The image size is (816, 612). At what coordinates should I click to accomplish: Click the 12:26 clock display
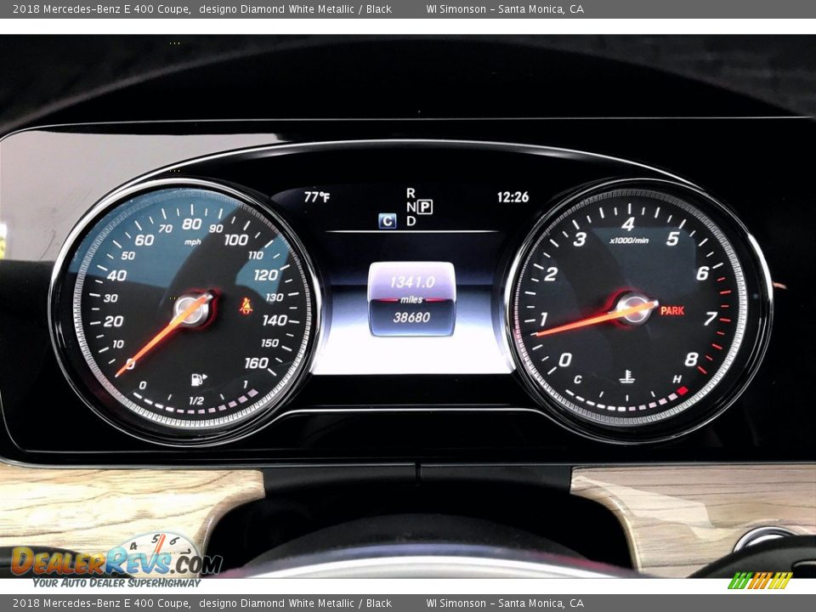pyautogui.click(x=513, y=196)
